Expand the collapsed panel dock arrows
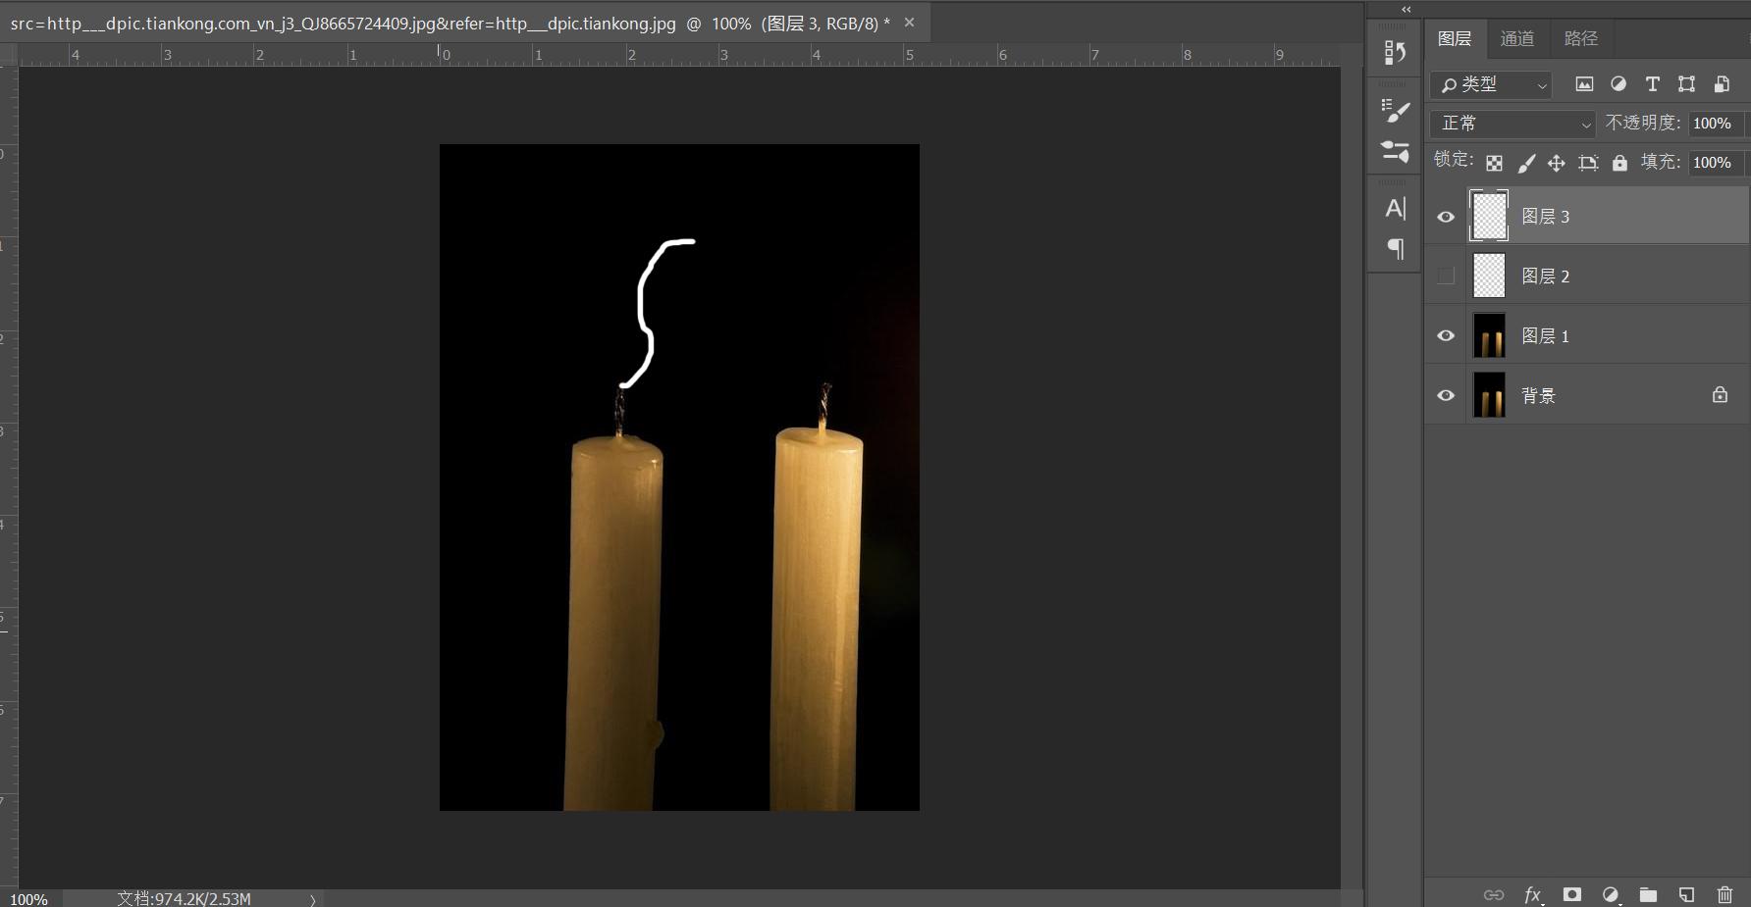Screen dimensions: 1751x907 1406,9
